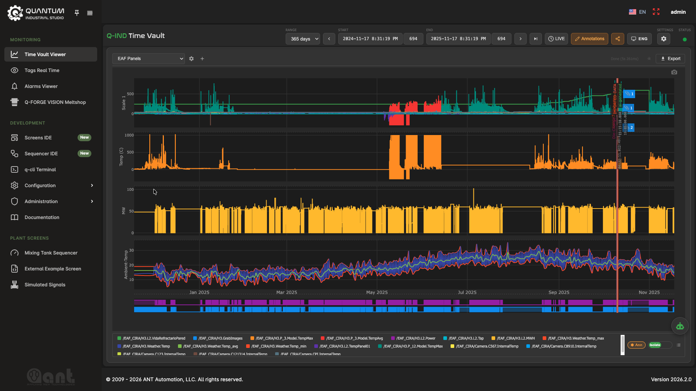Toggle H3.Weather.Temp_avg legend series
The height and width of the screenshot is (391, 696).
pos(208,346)
